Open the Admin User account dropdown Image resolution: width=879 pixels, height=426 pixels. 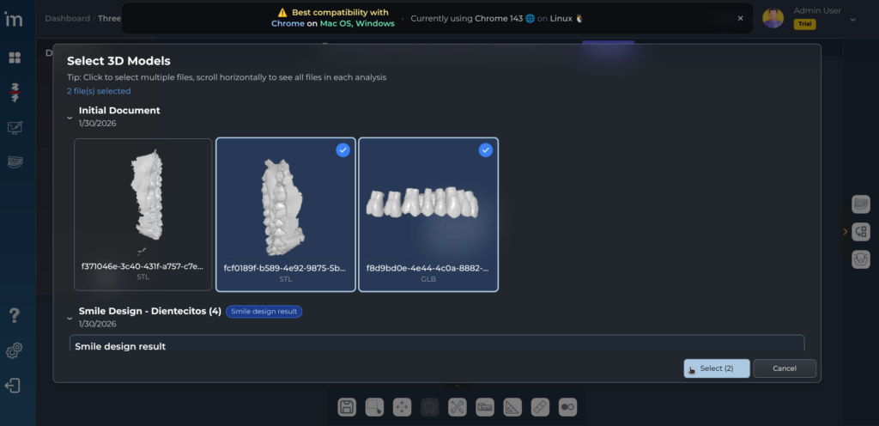coord(852,18)
